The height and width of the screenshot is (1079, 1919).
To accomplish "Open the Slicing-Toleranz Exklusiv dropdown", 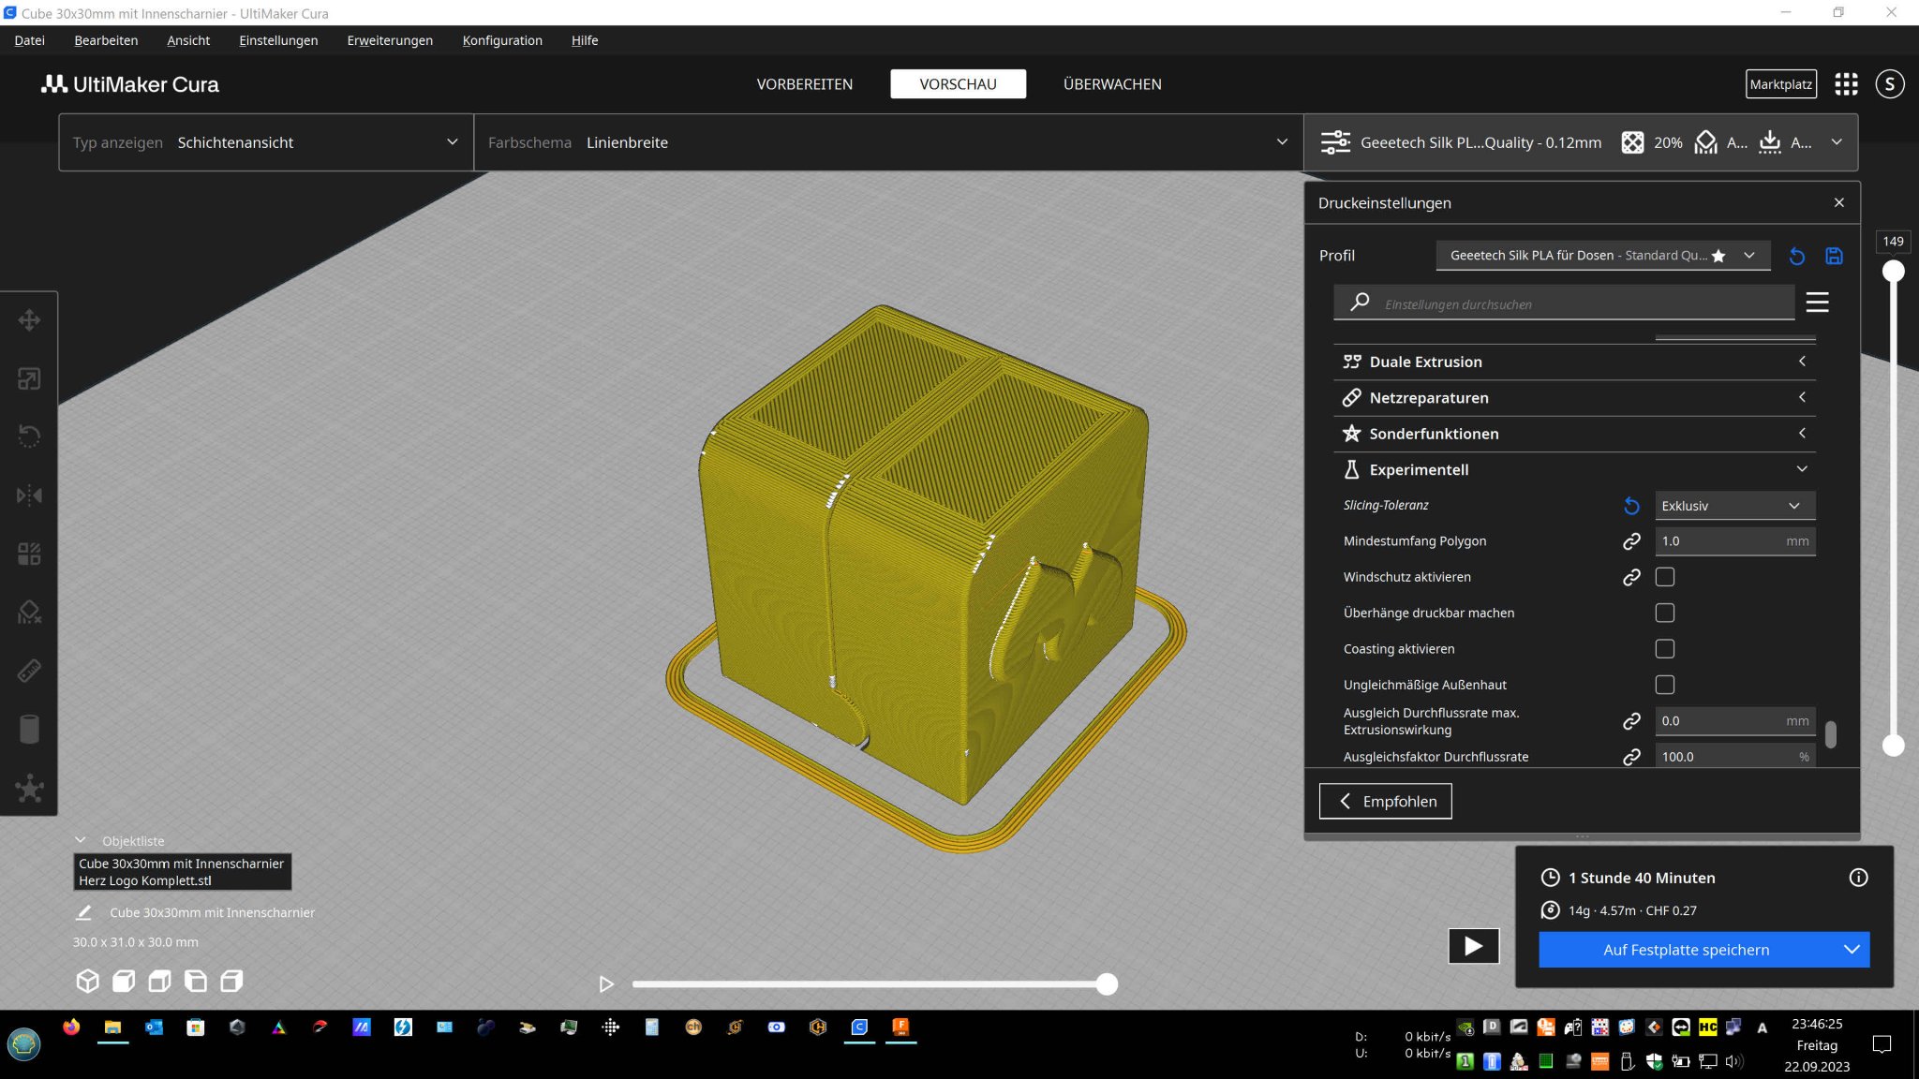I will tap(1734, 506).
